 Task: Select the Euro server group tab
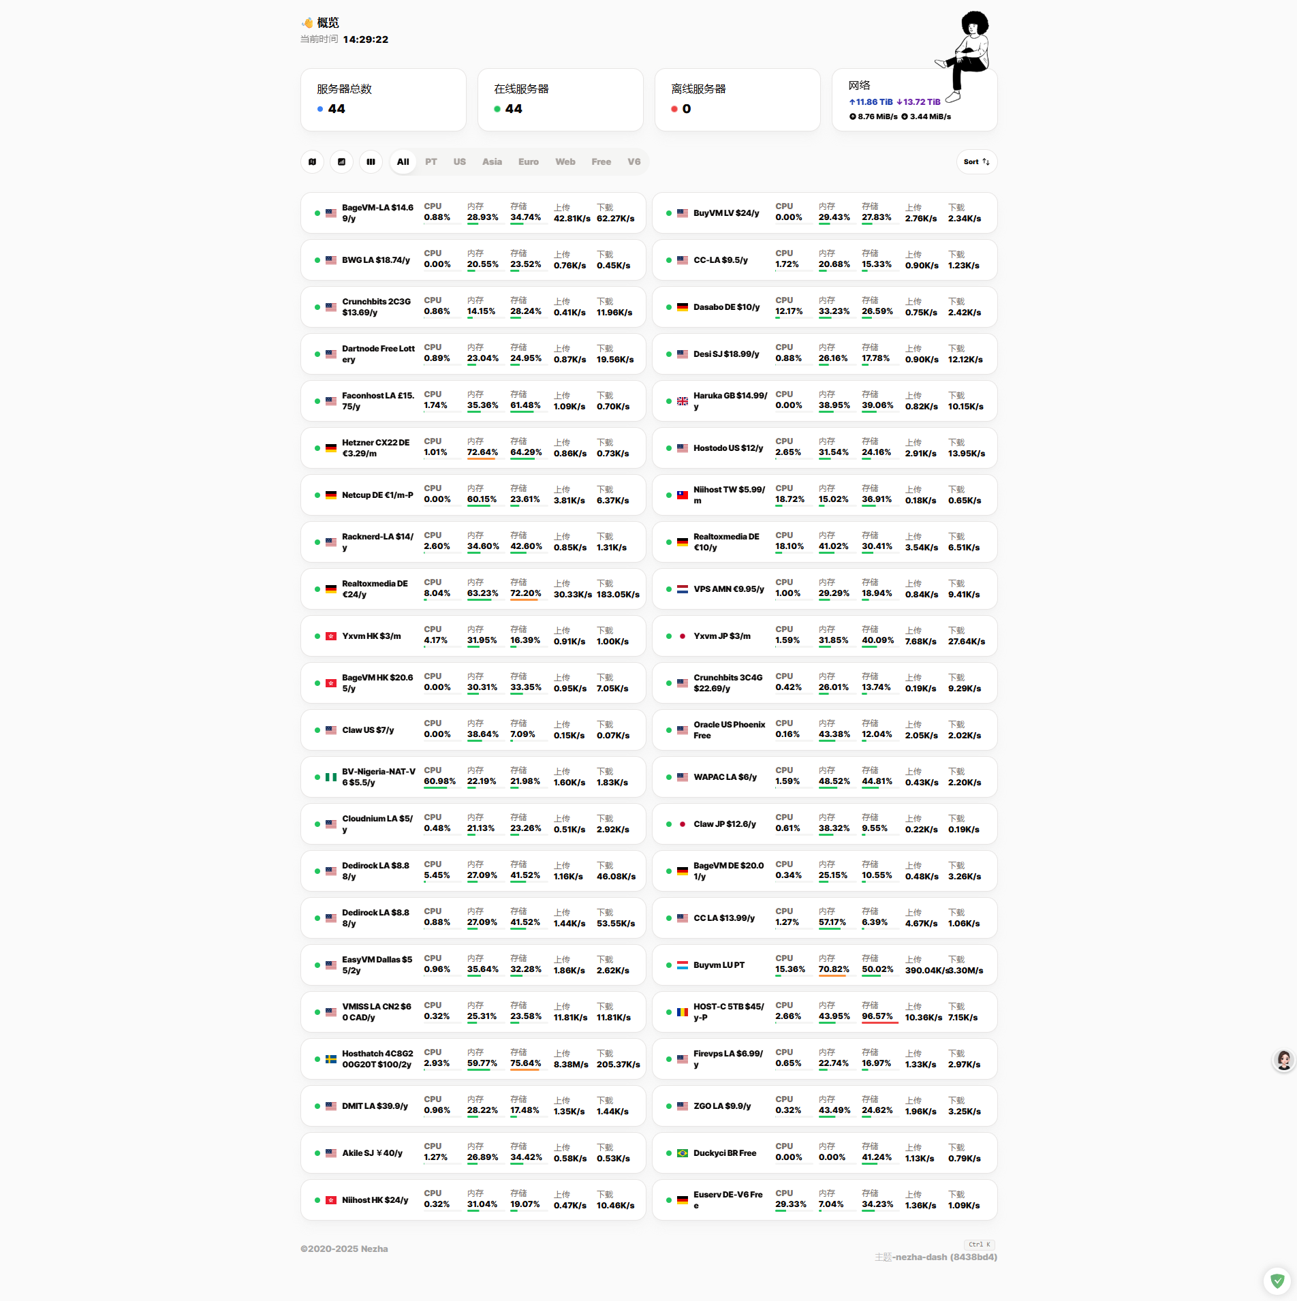[529, 162]
